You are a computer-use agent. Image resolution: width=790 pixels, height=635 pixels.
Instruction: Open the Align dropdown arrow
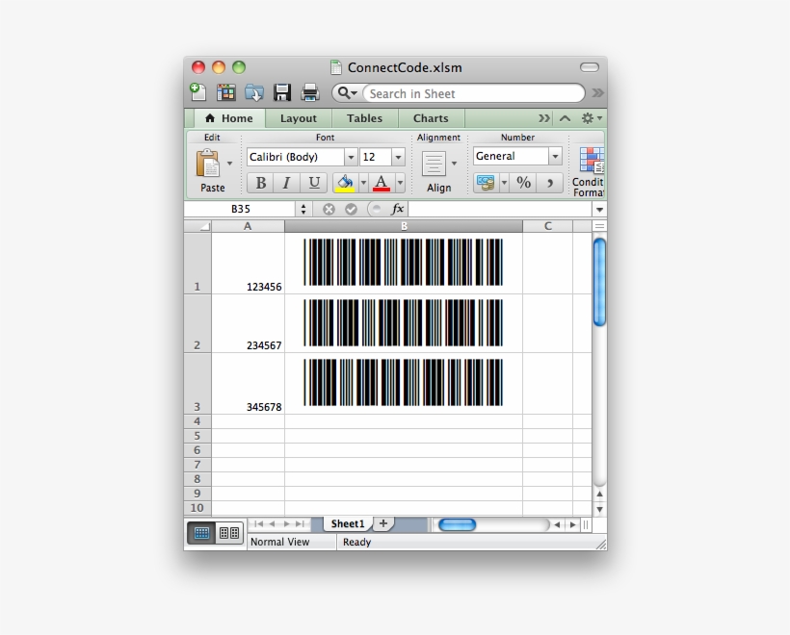point(454,164)
